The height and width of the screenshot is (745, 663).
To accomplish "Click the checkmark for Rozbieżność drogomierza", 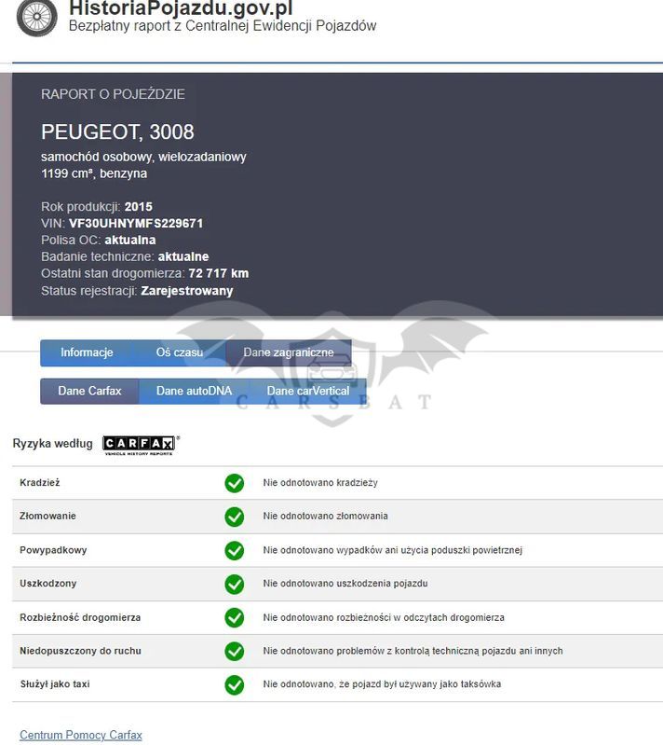I will click(235, 617).
